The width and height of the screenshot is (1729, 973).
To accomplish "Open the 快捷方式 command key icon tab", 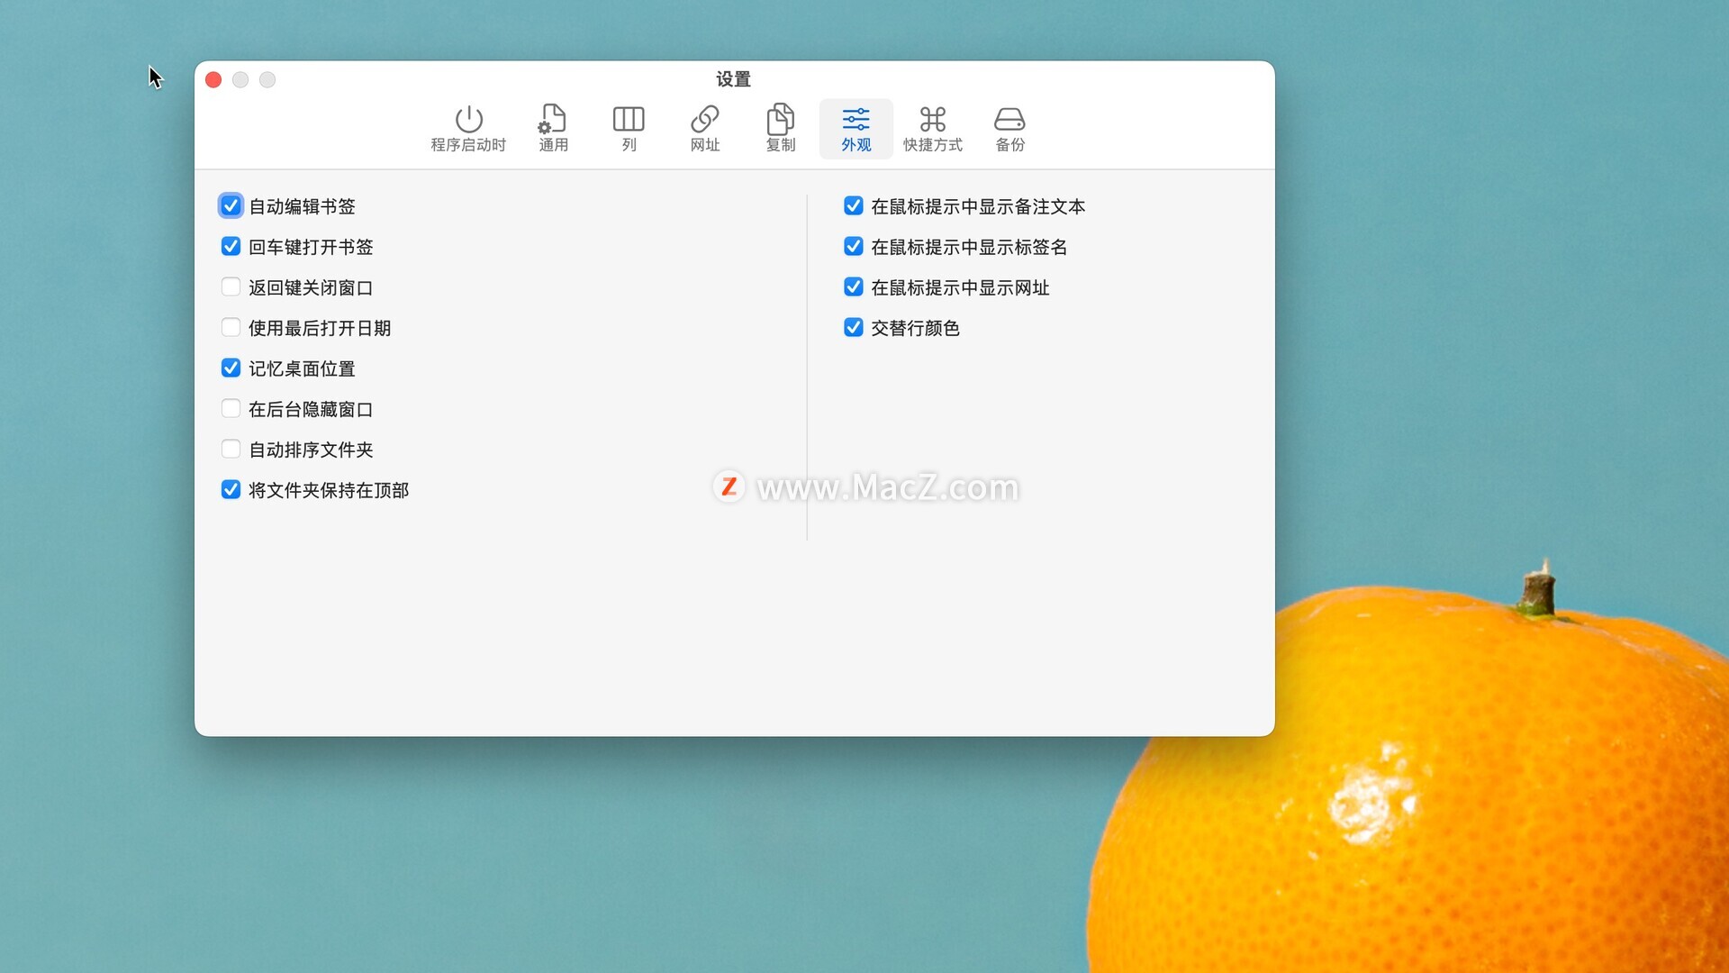I will pyautogui.click(x=933, y=129).
